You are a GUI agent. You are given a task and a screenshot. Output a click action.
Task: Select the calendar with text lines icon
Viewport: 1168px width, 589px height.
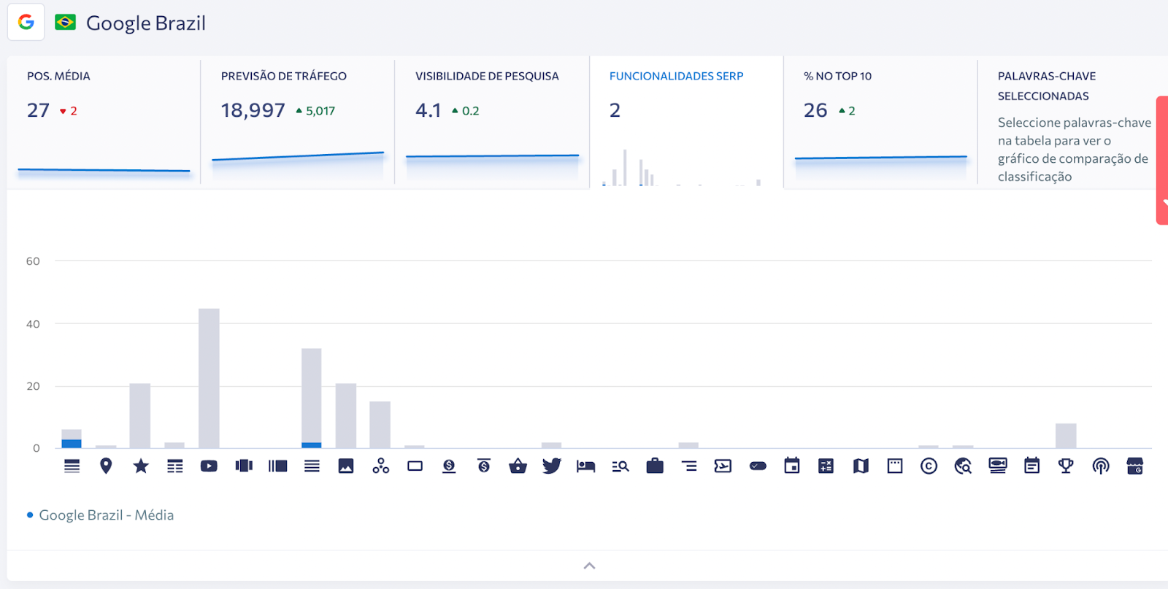tap(1031, 466)
